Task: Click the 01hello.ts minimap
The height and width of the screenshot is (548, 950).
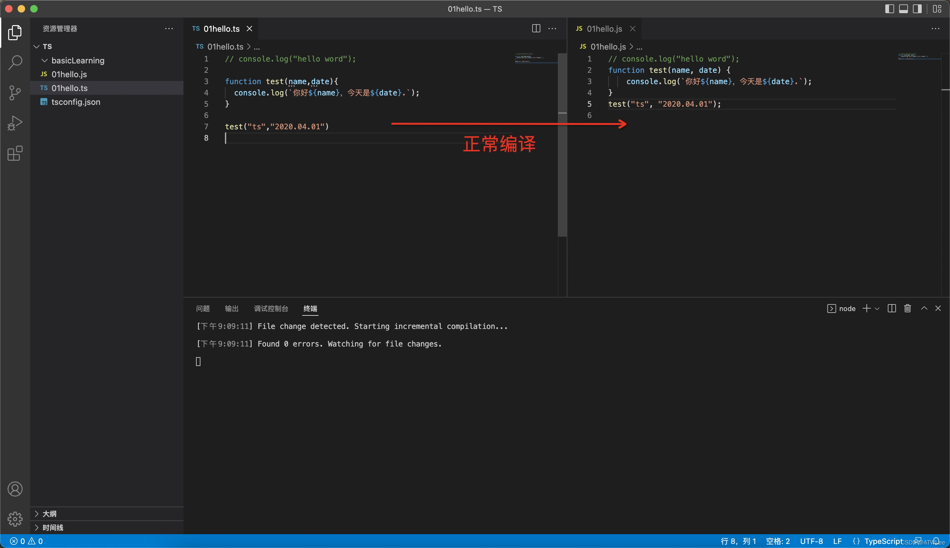Action: click(536, 58)
